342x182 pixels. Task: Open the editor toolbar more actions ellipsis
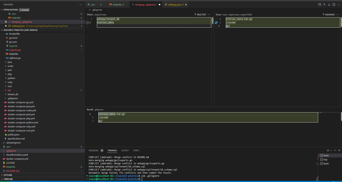339,5
